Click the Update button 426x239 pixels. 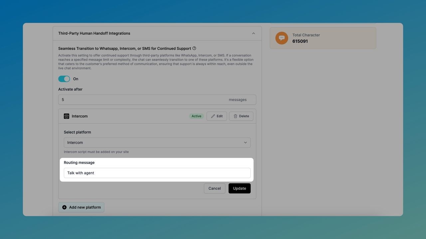[240, 188]
